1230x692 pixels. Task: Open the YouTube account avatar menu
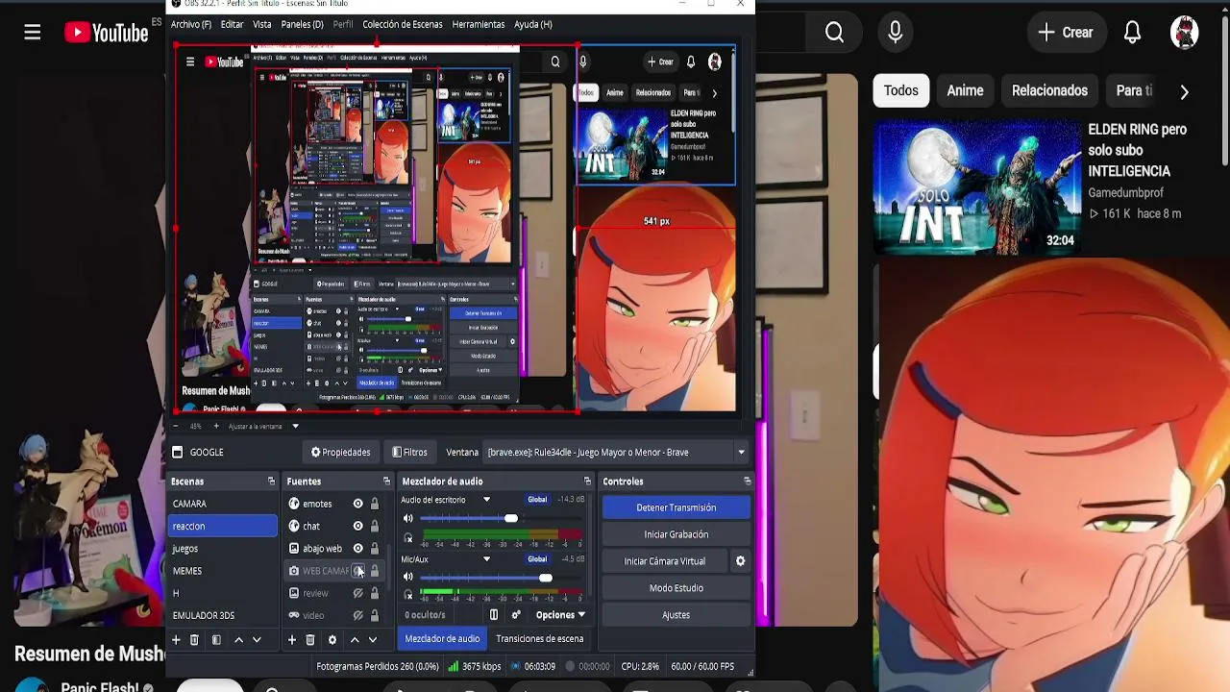tap(1185, 33)
